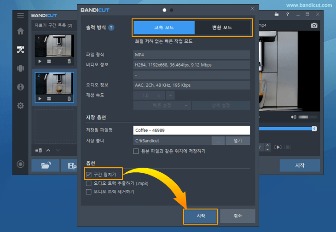
Task: Click grid icon under segment 1
Action: pos(49,62)
